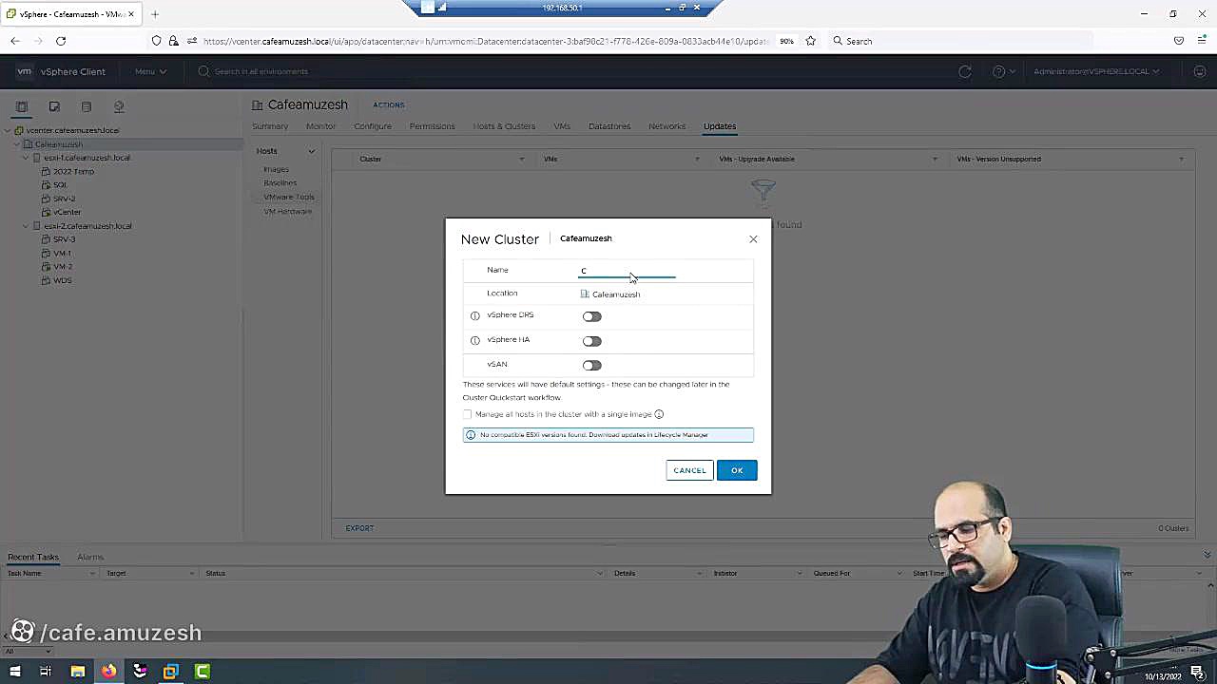The width and height of the screenshot is (1217, 684).
Task: Select VM Hardware in the updates sidebar
Action: click(288, 211)
